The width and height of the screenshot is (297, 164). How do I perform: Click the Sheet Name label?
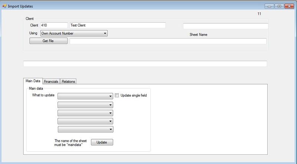198,34
